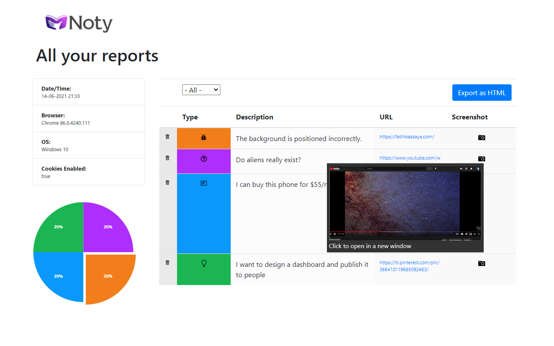The image size is (554, 346).
Task: Click the Export as HTML button
Action: point(482,93)
